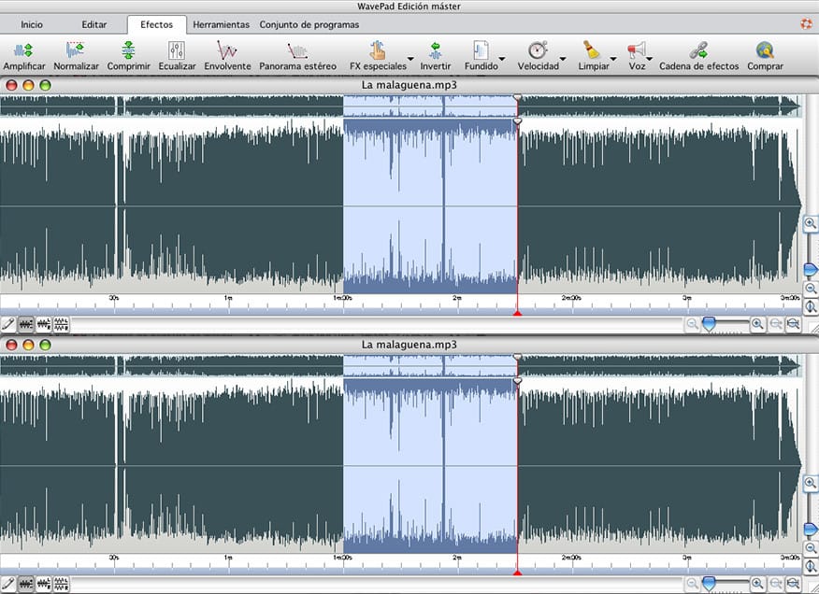Toggle single waveform view in upper window
819x594 pixels.
point(25,324)
